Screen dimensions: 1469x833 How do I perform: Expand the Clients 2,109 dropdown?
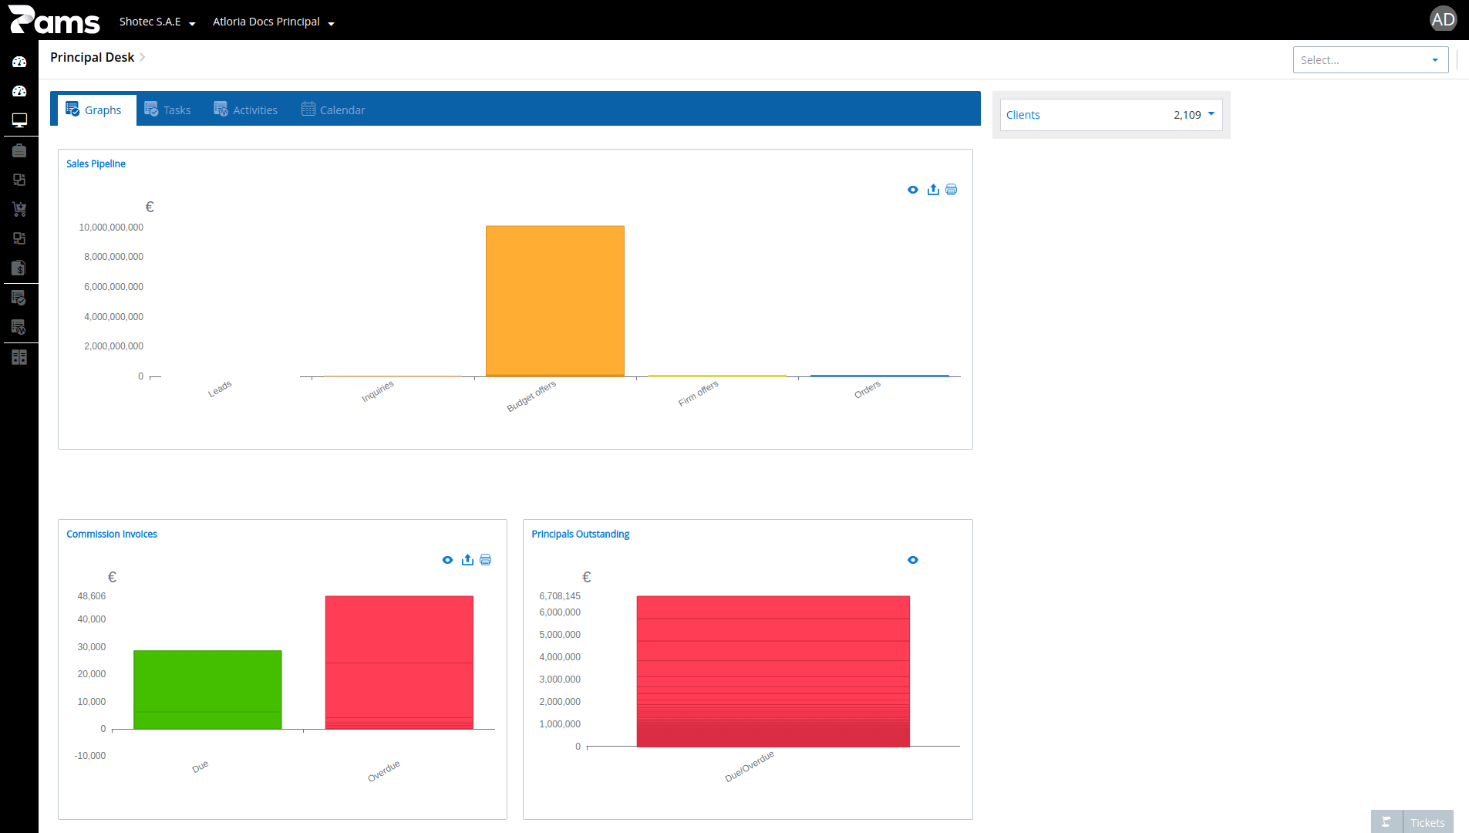coord(1111,115)
